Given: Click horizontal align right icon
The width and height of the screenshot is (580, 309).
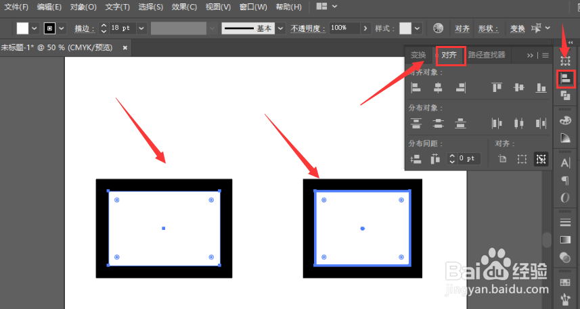Looking at the screenshot, I should [x=460, y=88].
